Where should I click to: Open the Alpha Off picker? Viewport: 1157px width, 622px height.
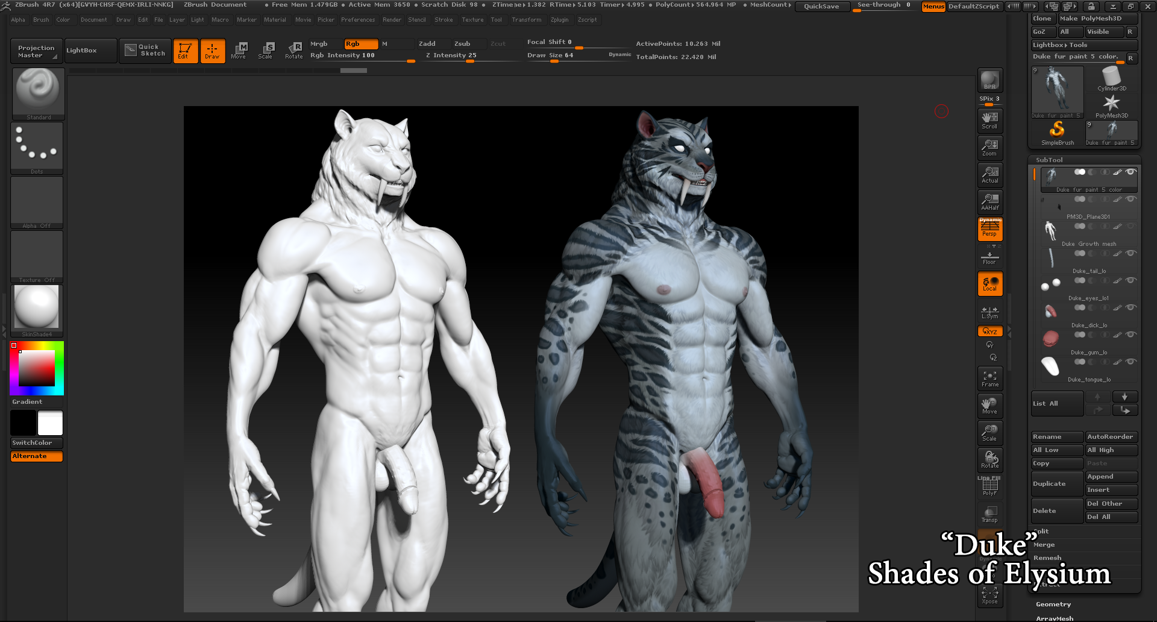[37, 203]
